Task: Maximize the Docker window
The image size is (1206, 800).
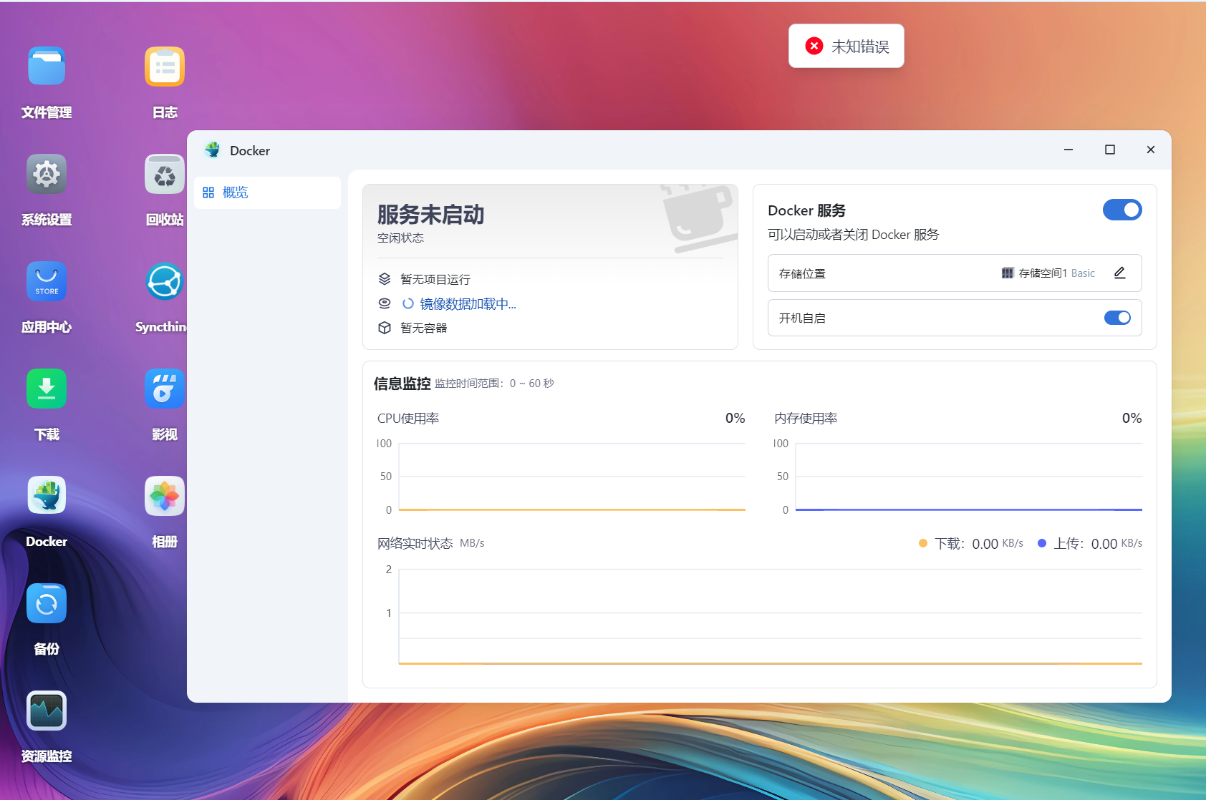Action: pos(1110,150)
